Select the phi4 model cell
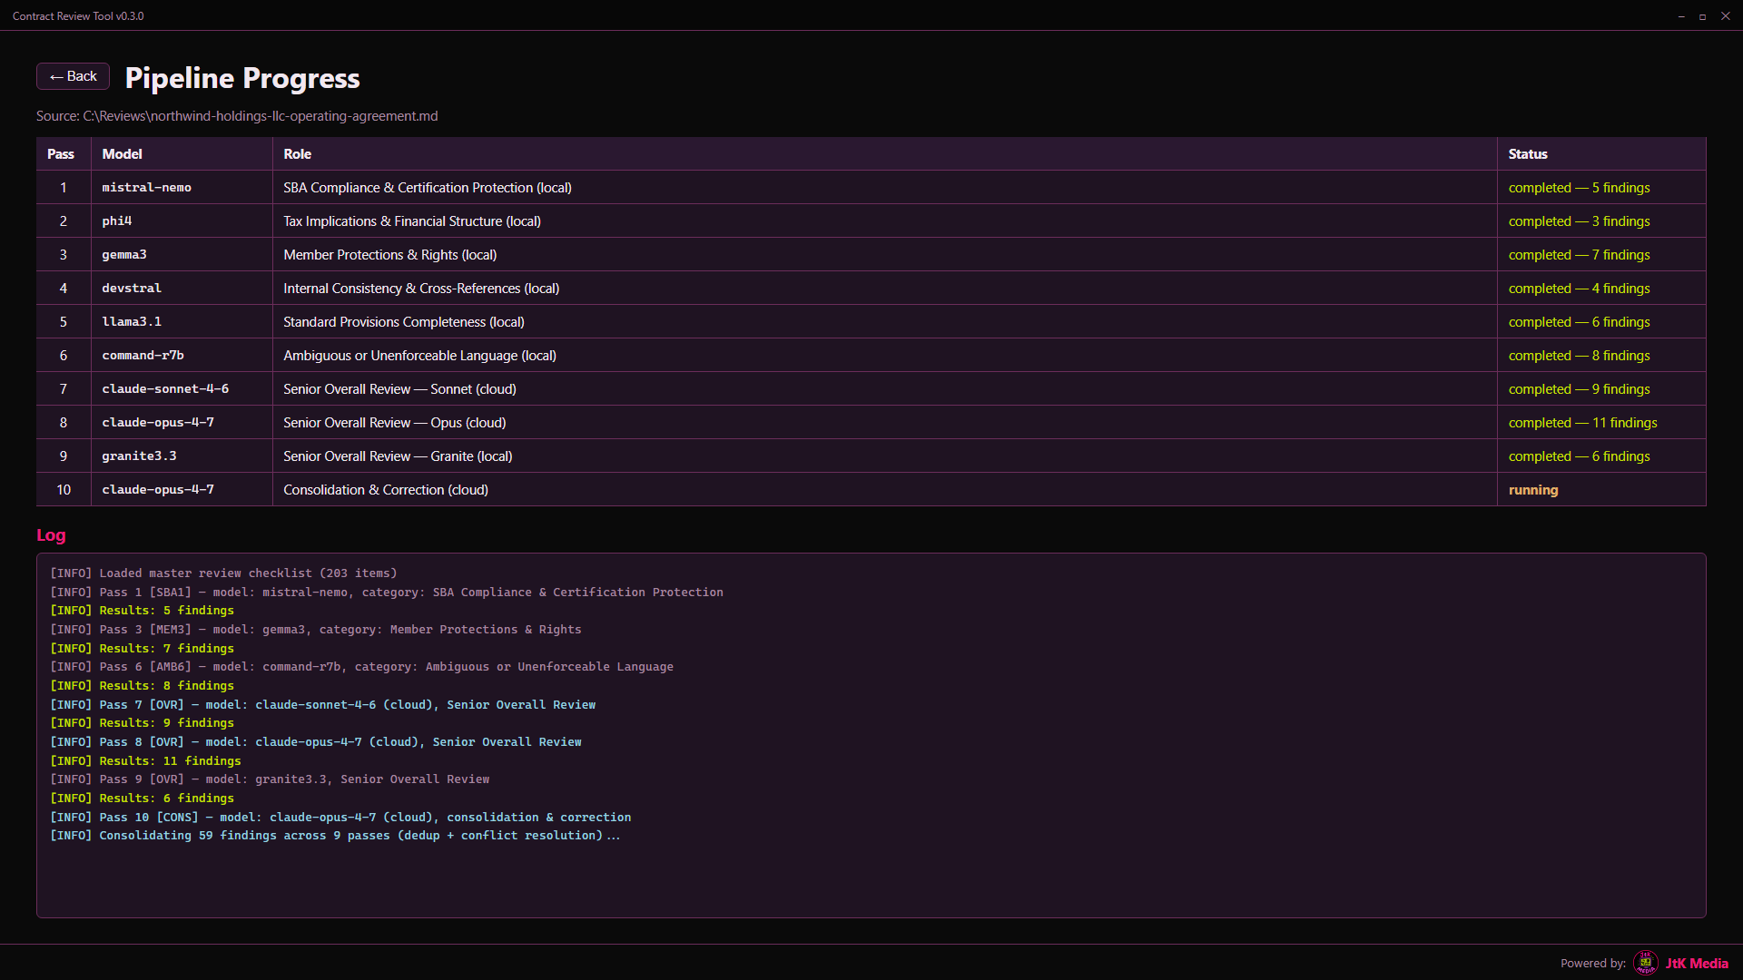Image resolution: width=1743 pixels, height=980 pixels. pyautogui.click(x=182, y=221)
